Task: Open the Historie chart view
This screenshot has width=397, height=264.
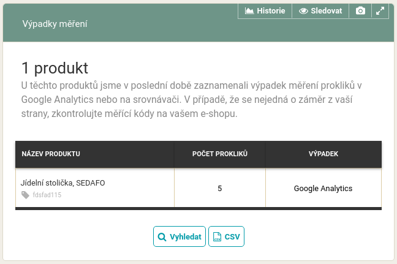Action: (265, 11)
